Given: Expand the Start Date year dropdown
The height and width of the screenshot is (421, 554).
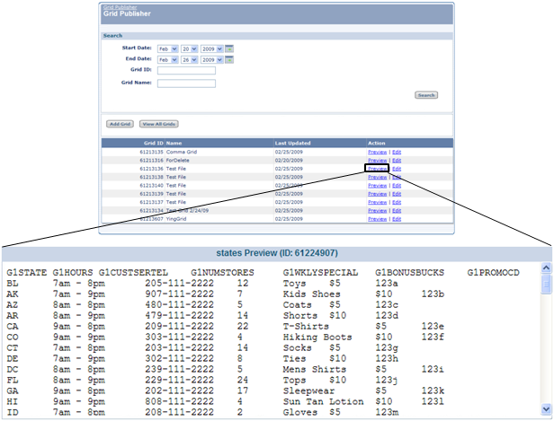Looking at the screenshot, I should [212, 48].
